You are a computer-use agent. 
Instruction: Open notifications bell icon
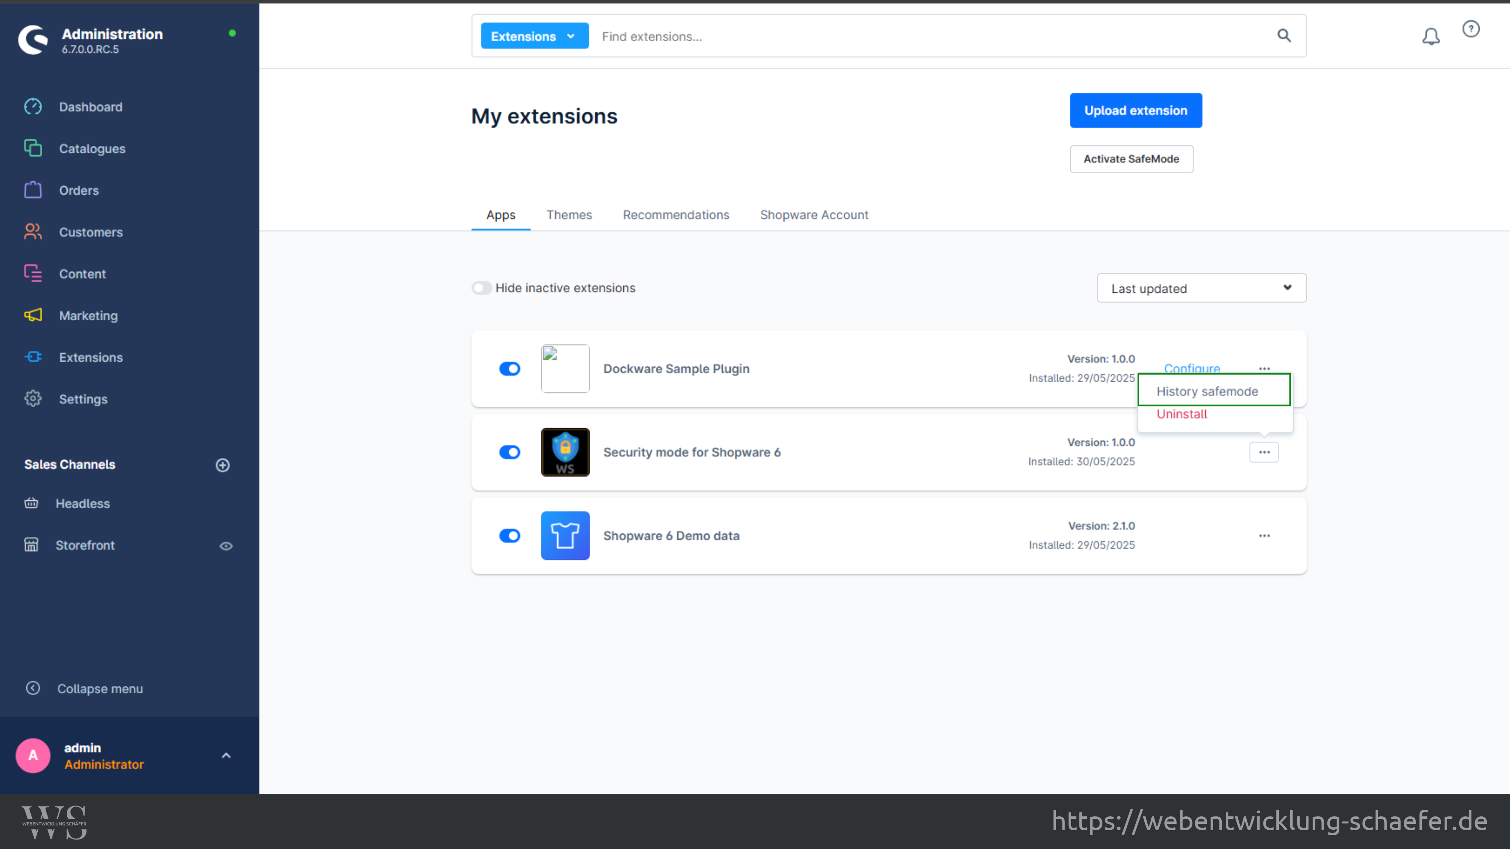click(x=1431, y=36)
